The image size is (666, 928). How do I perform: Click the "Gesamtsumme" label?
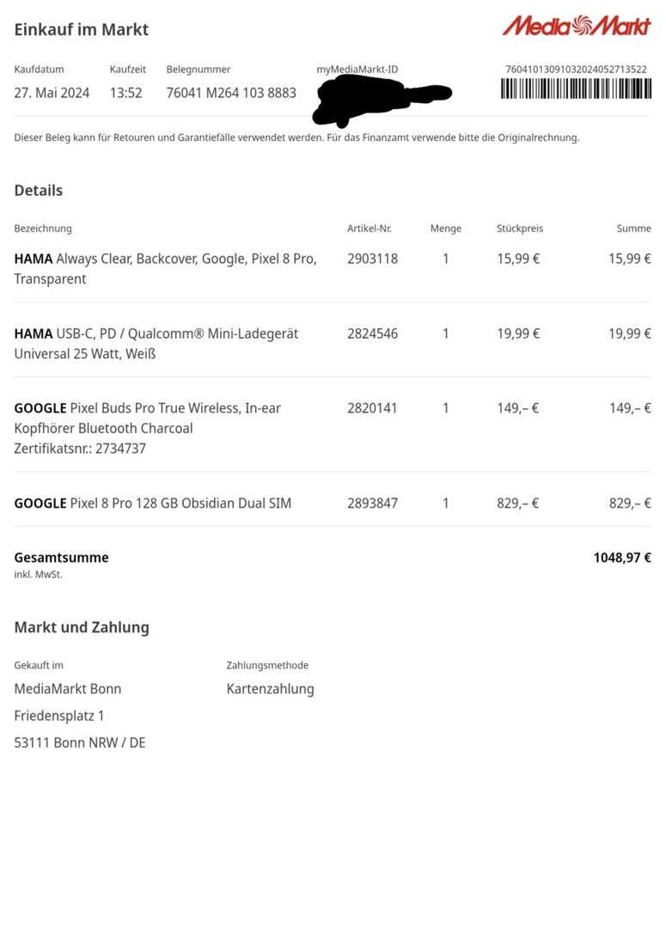click(61, 557)
